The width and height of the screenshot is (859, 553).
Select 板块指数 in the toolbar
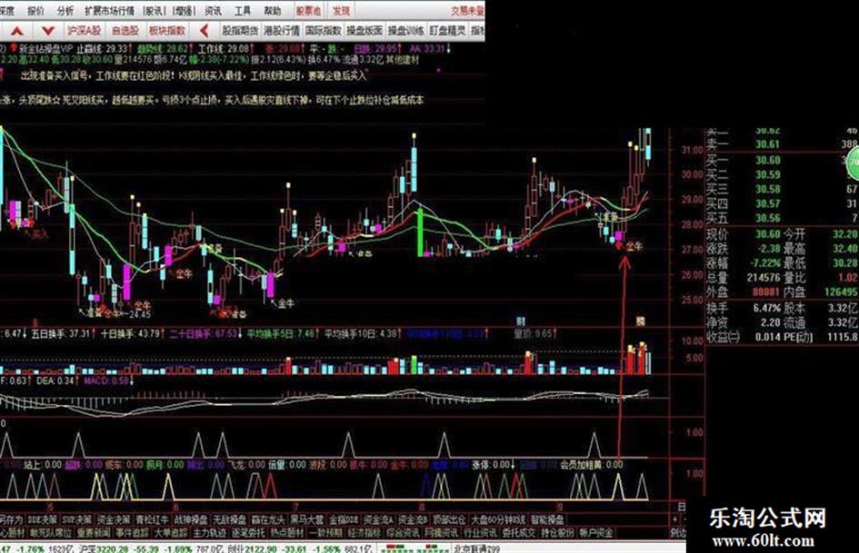pos(167,31)
